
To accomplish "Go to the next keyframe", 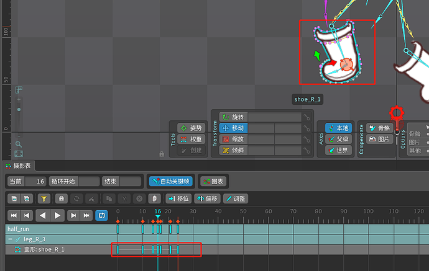I will coord(73,215).
